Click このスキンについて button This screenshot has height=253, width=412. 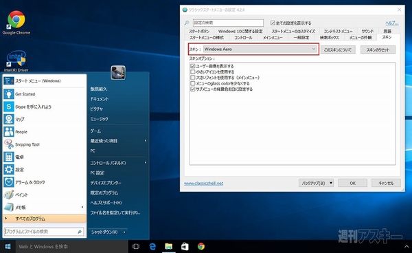click(x=338, y=49)
